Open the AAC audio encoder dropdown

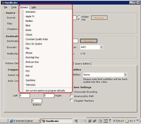(101, 47)
